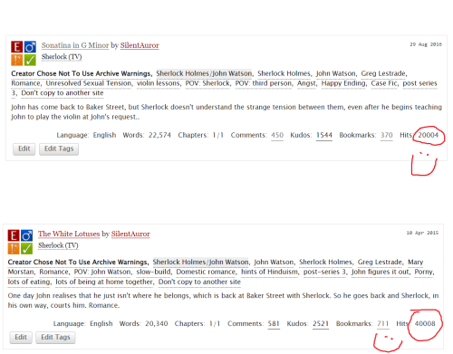453x354 pixels.
Task: Click the green complete-work checkmark on The White Lotuses
Action: [x=26, y=248]
